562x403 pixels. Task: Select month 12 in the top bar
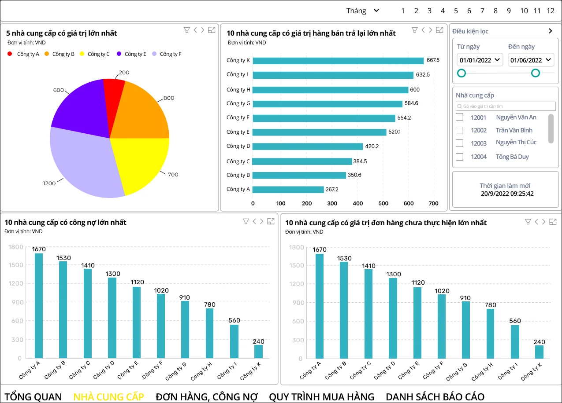(x=550, y=10)
